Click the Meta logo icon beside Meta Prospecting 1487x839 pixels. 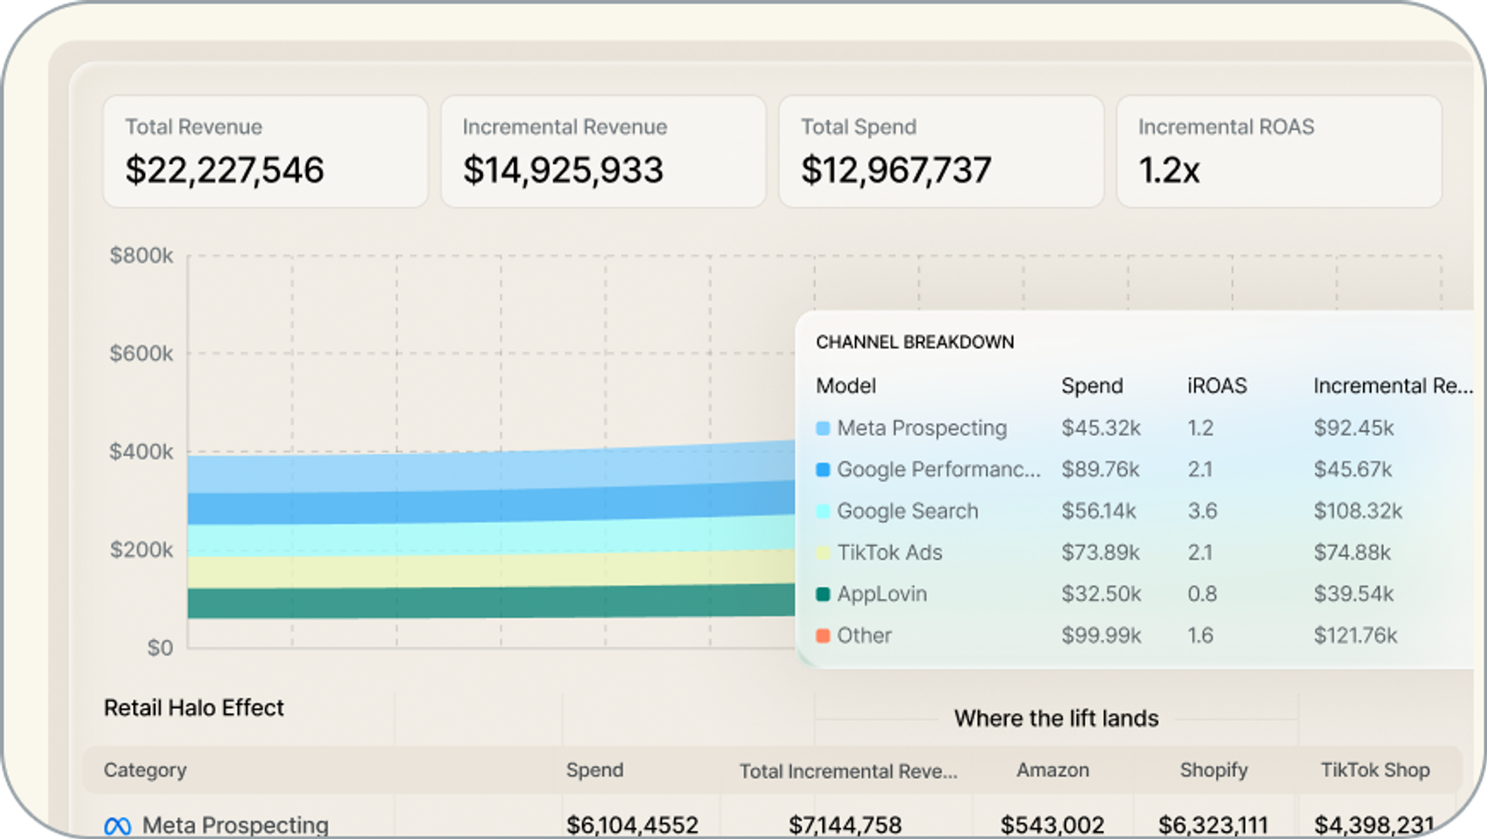coord(117,825)
